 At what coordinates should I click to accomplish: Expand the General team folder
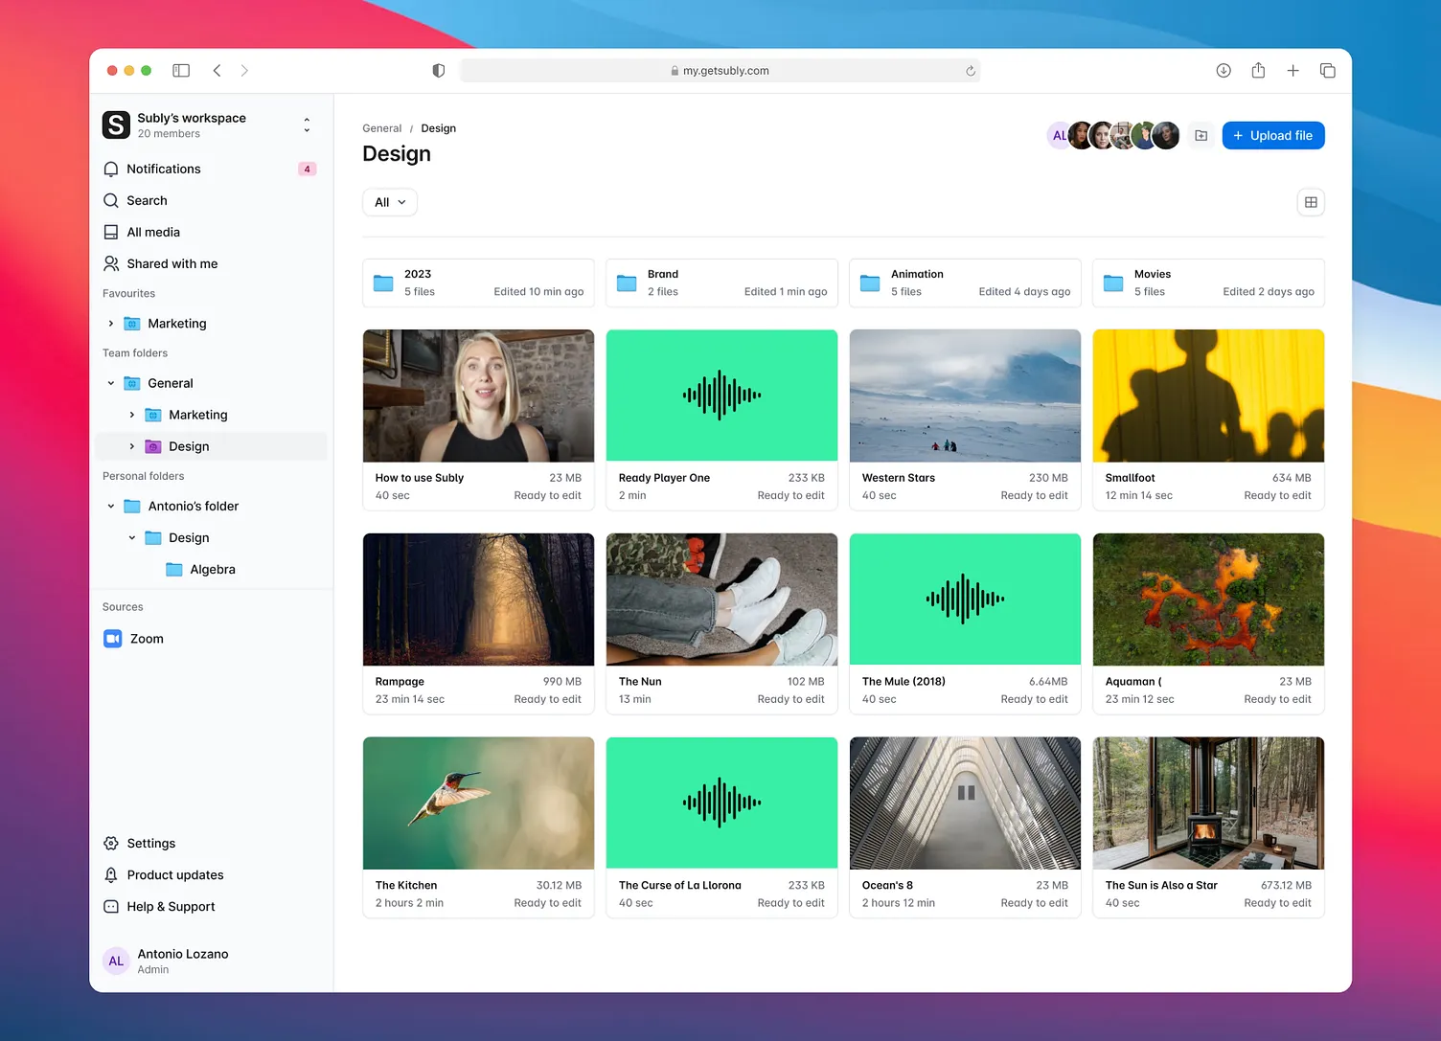(110, 382)
